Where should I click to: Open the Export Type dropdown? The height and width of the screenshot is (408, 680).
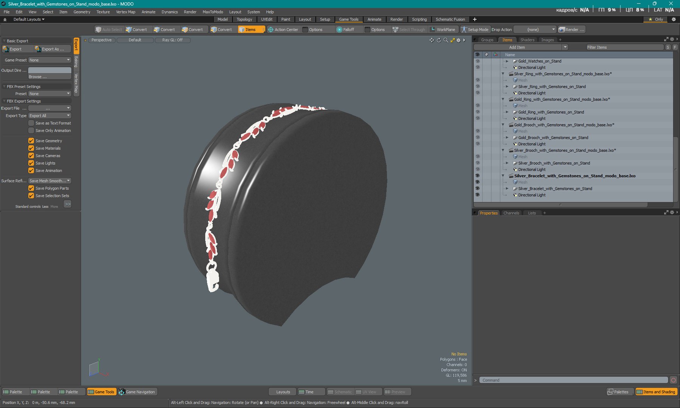click(50, 116)
